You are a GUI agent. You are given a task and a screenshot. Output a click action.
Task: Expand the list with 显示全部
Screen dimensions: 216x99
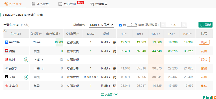coord(109,94)
